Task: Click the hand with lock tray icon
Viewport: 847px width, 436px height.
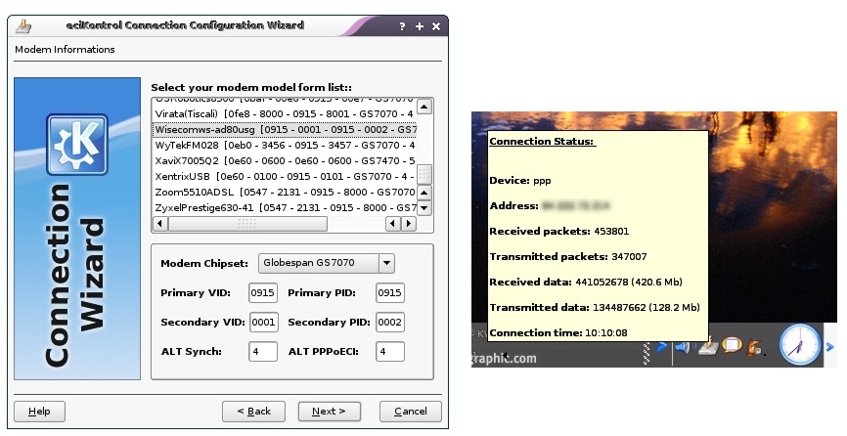Action: 755,347
